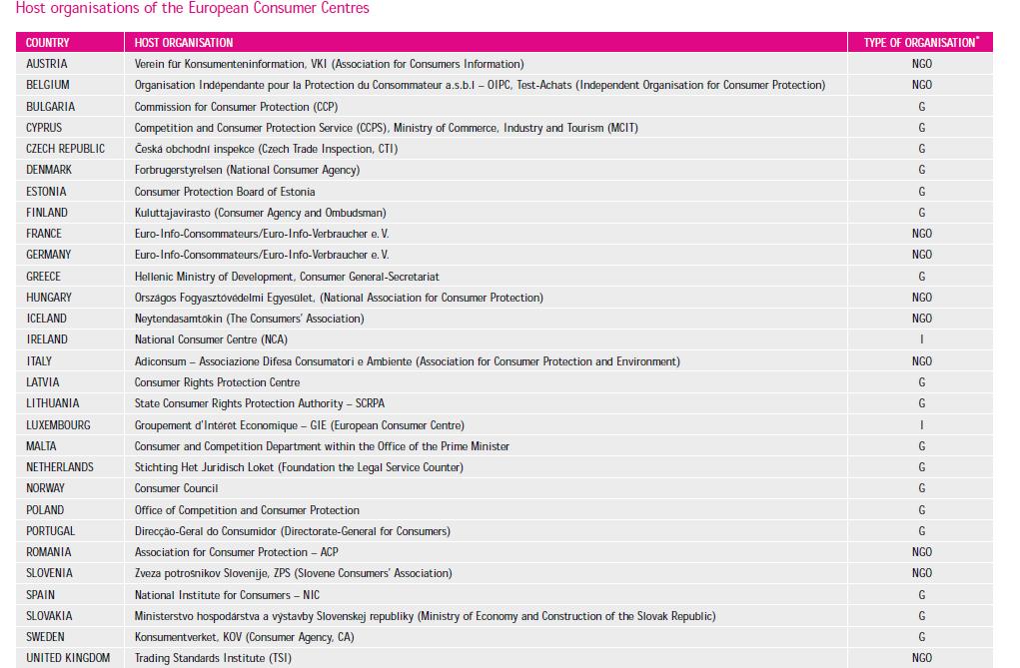The image size is (1020, 668).
Task: Click 'Consumer Rights Protection Centre' cell
Action: click(x=486, y=381)
